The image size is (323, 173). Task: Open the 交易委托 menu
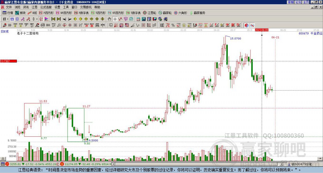click(x=86, y=7)
